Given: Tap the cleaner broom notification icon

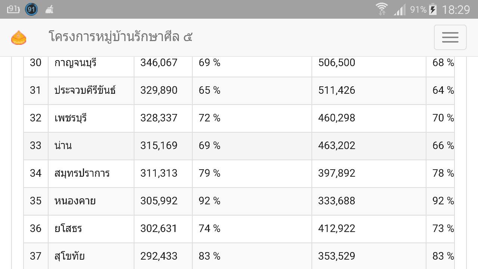Looking at the screenshot, I should pyautogui.click(x=49, y=9).
